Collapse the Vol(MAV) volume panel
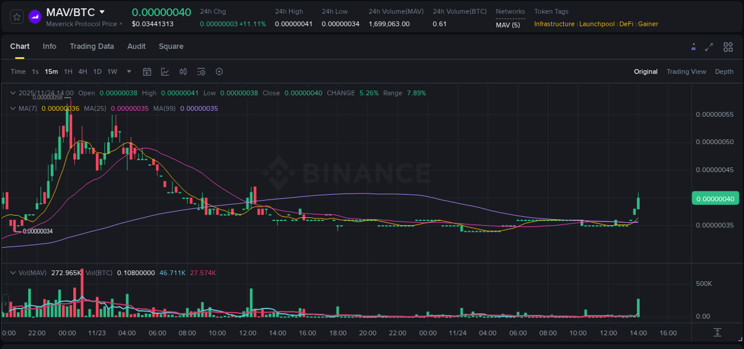Image resolution: width=744 pixels, height=349 pixels. click(x=12, y=272)
